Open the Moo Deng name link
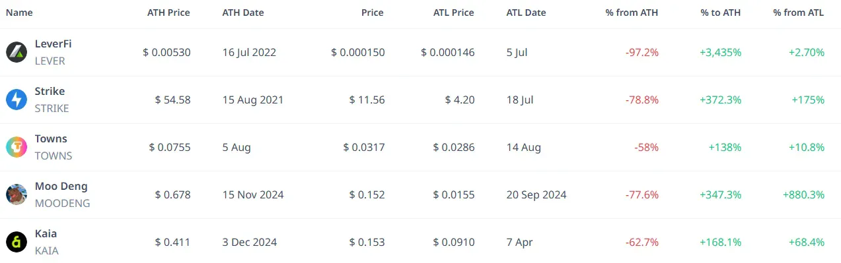 click(x=61, y=187)
